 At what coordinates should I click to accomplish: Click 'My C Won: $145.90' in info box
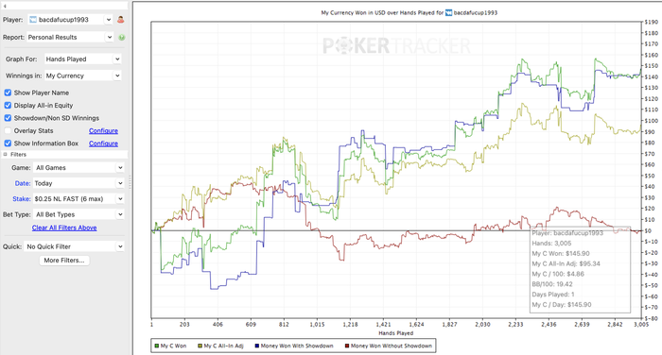pos(561,253)
